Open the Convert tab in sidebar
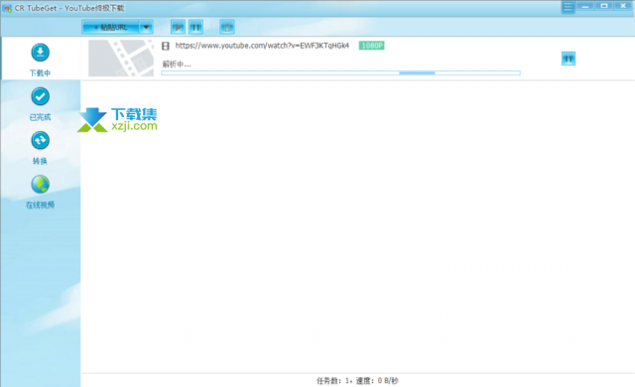This screenshot has height=387, width=635. [x=40, y=148]
